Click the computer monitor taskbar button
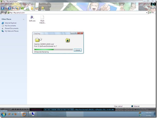This screenshot has height=118, width=157. point(32,114)
